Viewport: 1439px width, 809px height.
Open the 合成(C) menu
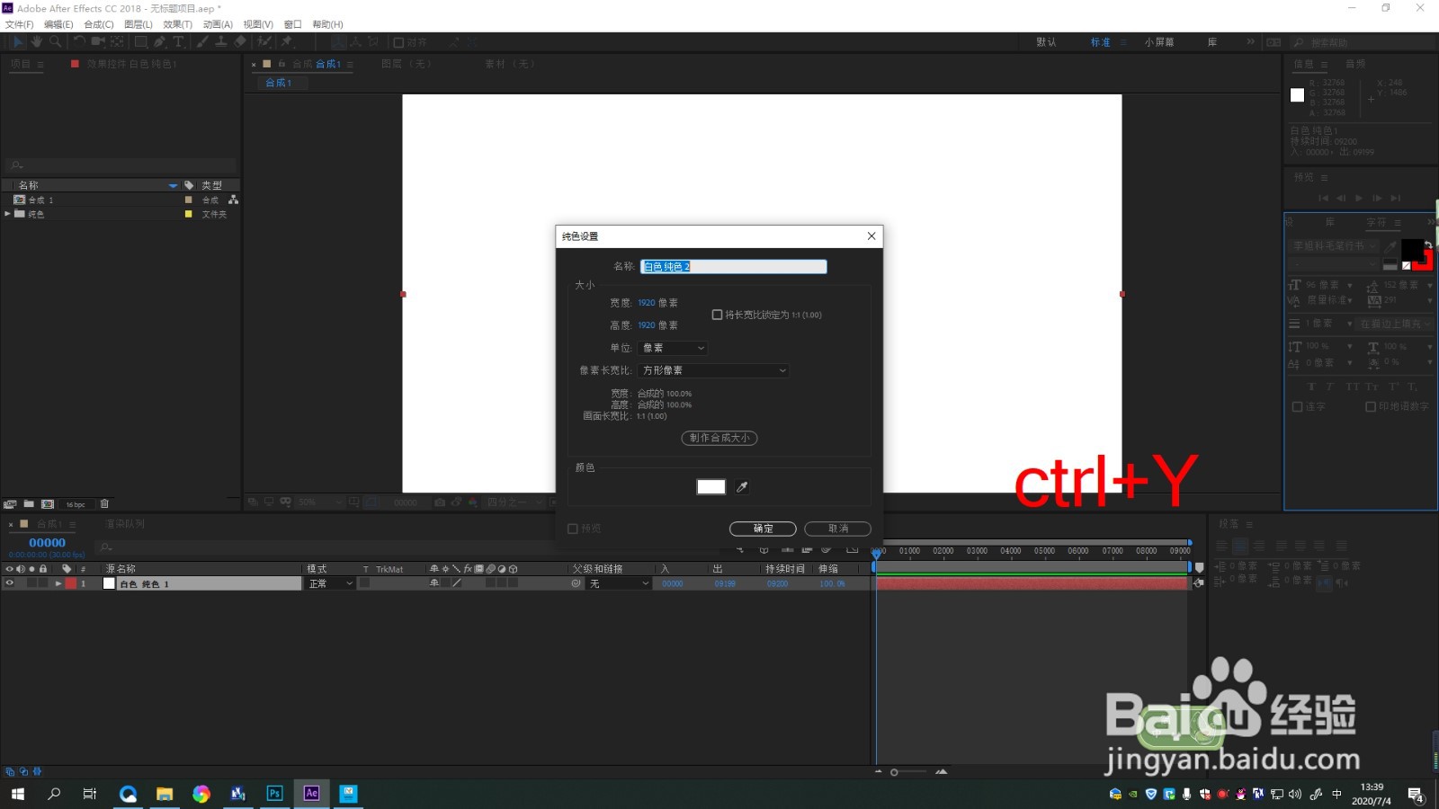98,24
